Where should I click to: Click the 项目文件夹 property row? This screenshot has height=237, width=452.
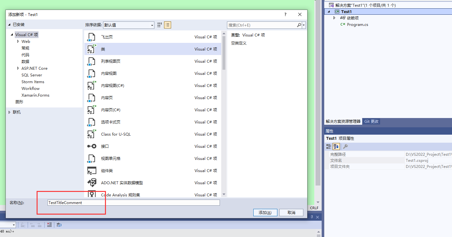(388, 167)
